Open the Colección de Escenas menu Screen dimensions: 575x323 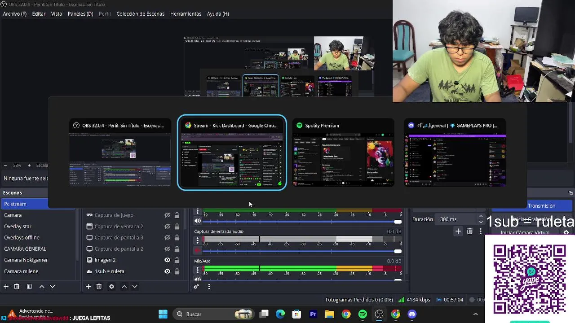141,14
